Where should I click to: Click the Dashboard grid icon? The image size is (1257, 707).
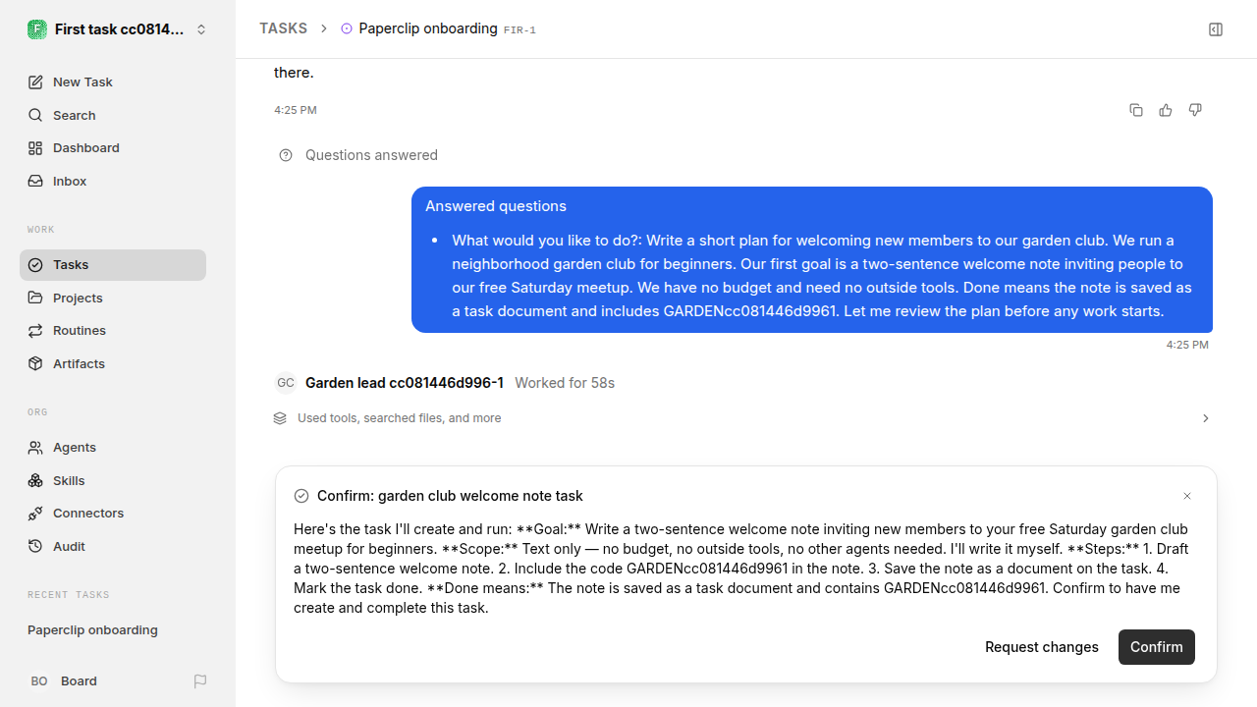coord(35,148)
